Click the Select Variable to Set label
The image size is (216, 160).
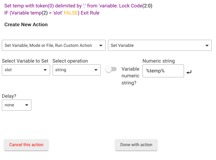click(x=25, y=61)
